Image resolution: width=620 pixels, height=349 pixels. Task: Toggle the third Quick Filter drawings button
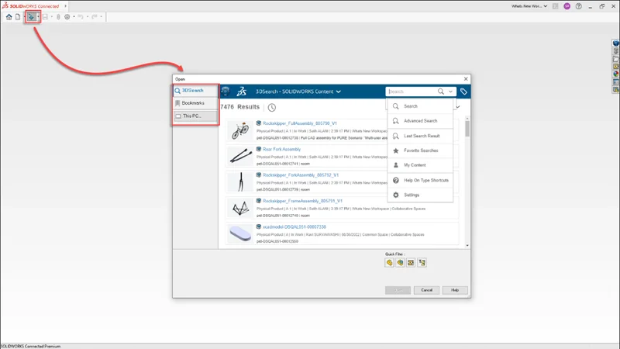pos(412,263)
